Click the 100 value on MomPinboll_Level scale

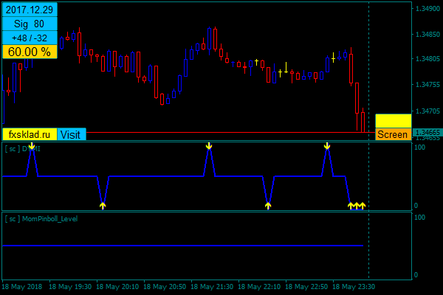419,218
